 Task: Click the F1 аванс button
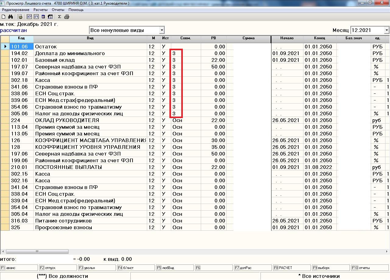[x=19, y=268]
